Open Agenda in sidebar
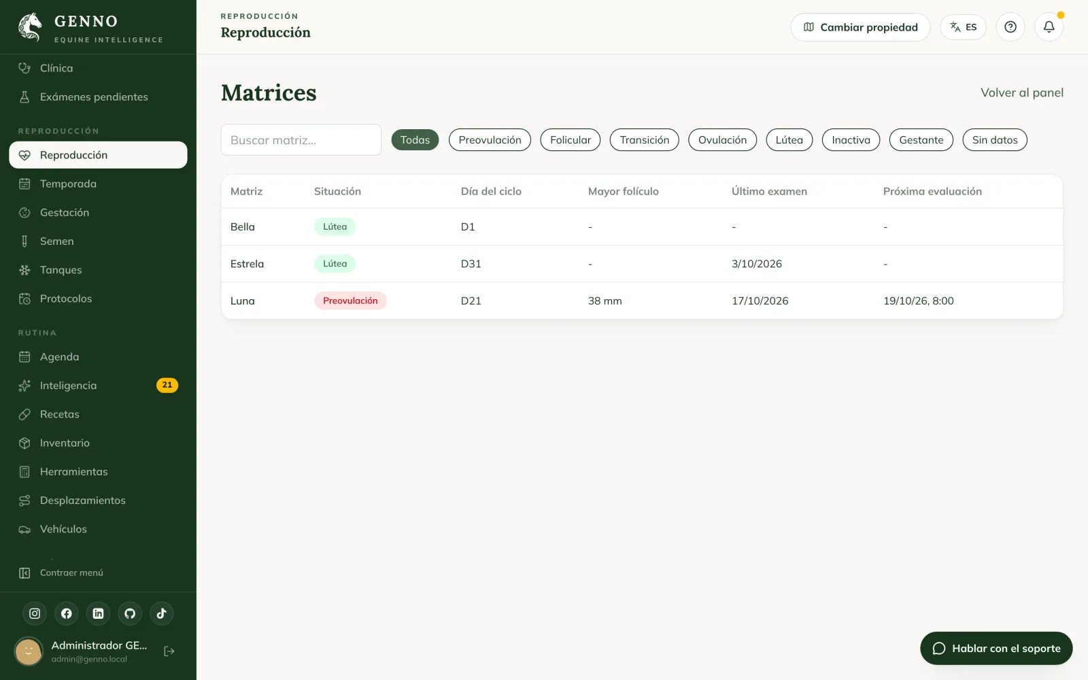This screenshot has width=1088, height=680. tap(98, 357)
